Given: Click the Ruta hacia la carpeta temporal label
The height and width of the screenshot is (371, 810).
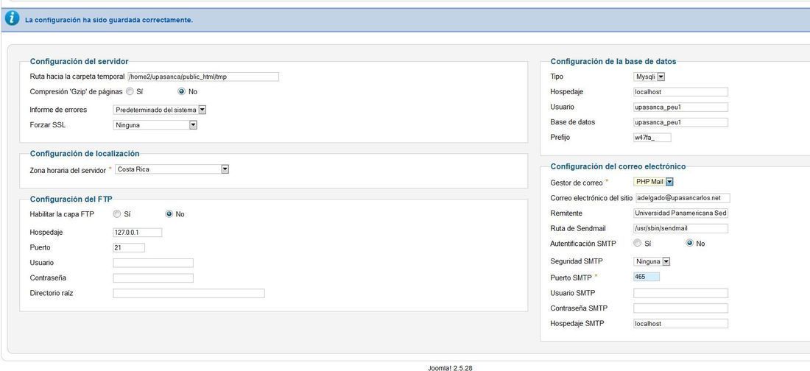Looking at the screenshot, I should point(77,77).
